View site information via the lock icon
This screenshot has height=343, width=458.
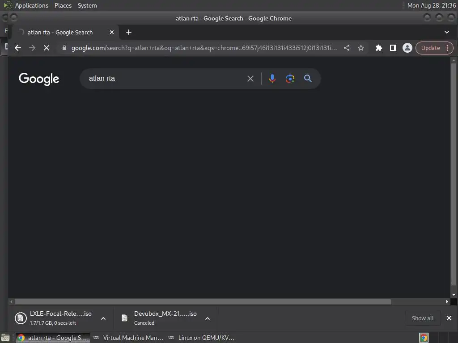tap(64, 48)
